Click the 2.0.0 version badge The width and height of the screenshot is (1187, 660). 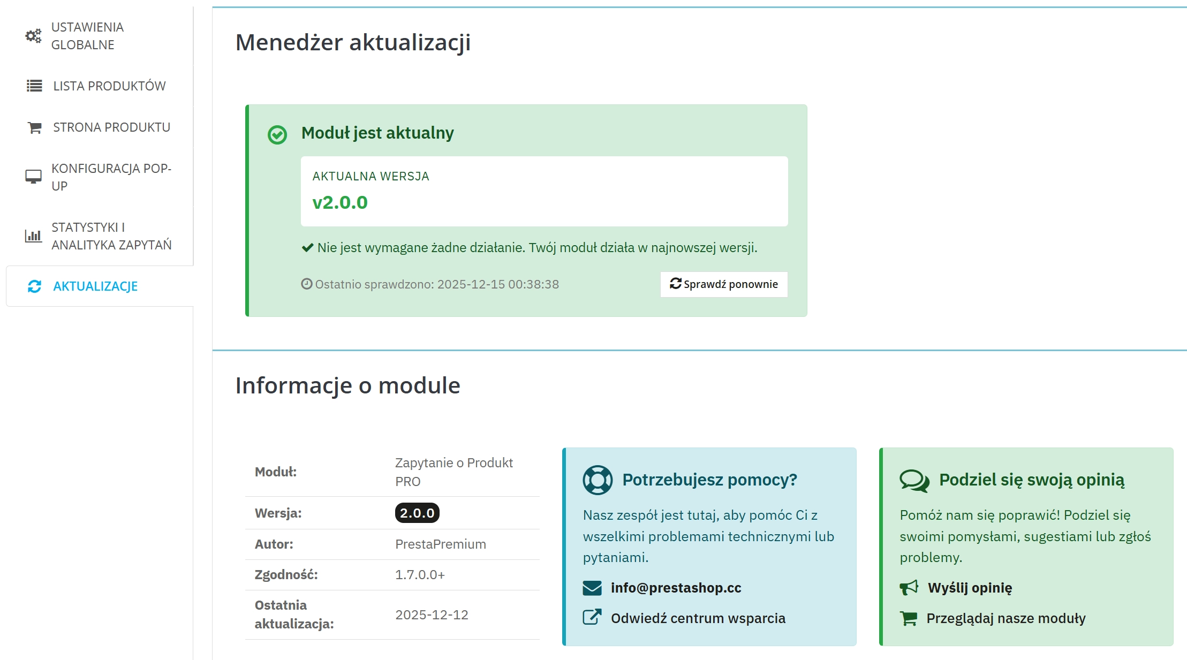coord(416,513)
